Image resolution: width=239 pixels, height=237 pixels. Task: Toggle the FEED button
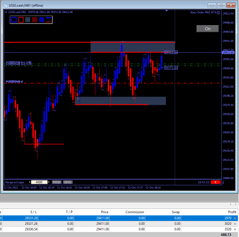coord(57,182)
